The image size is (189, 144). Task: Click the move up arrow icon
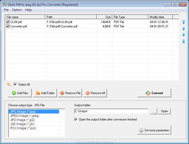(184, 28)
